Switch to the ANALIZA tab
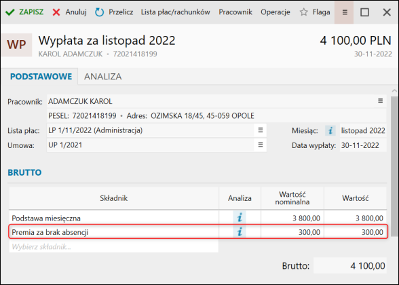This screenshot has width=399, height=285. (x=103, y=77)
